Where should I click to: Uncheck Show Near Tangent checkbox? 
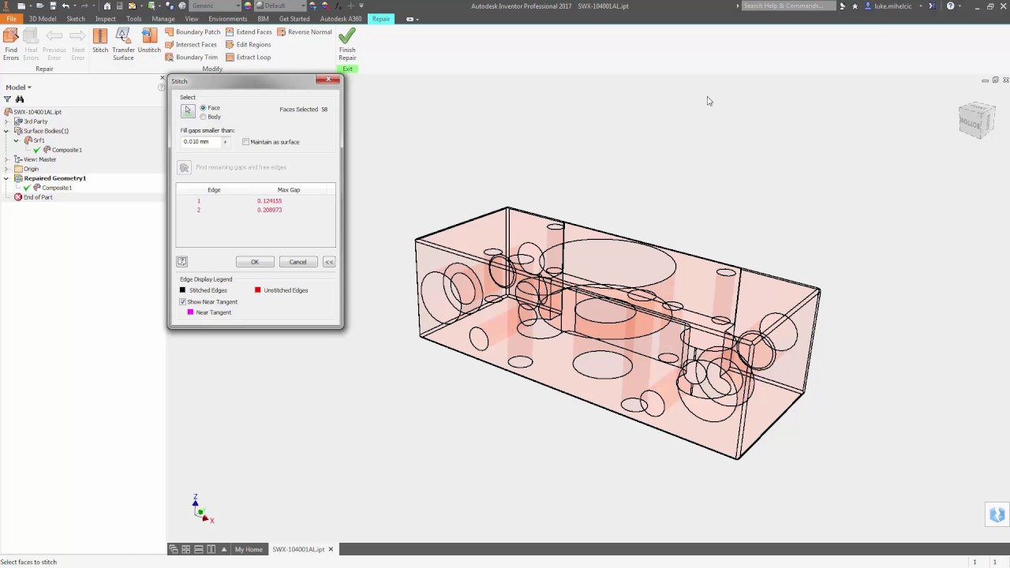point(183,301)
